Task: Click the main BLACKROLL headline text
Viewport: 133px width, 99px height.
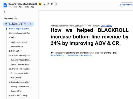Action: (90, 37)
